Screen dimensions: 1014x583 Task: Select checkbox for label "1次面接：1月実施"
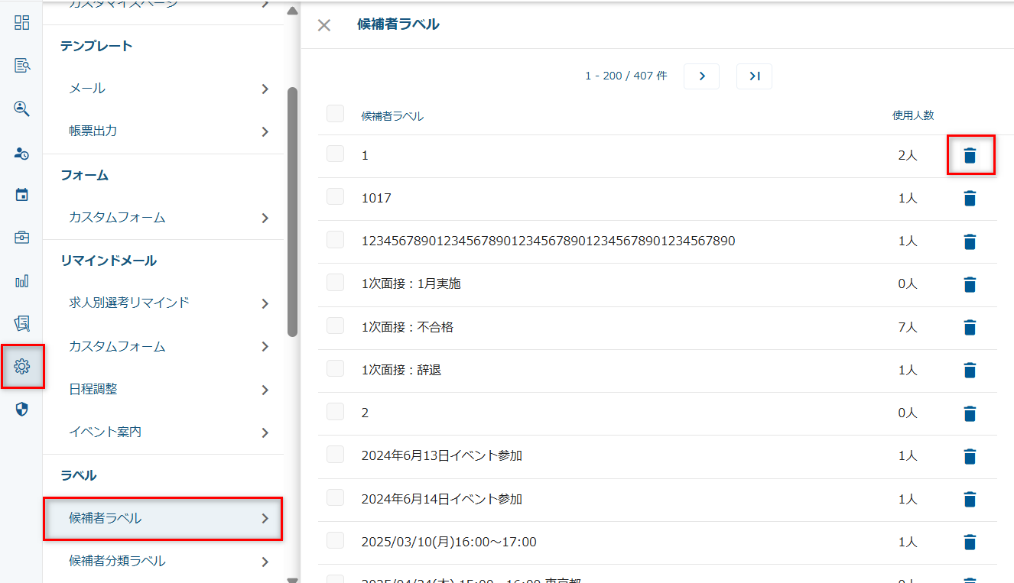(335, 283)
